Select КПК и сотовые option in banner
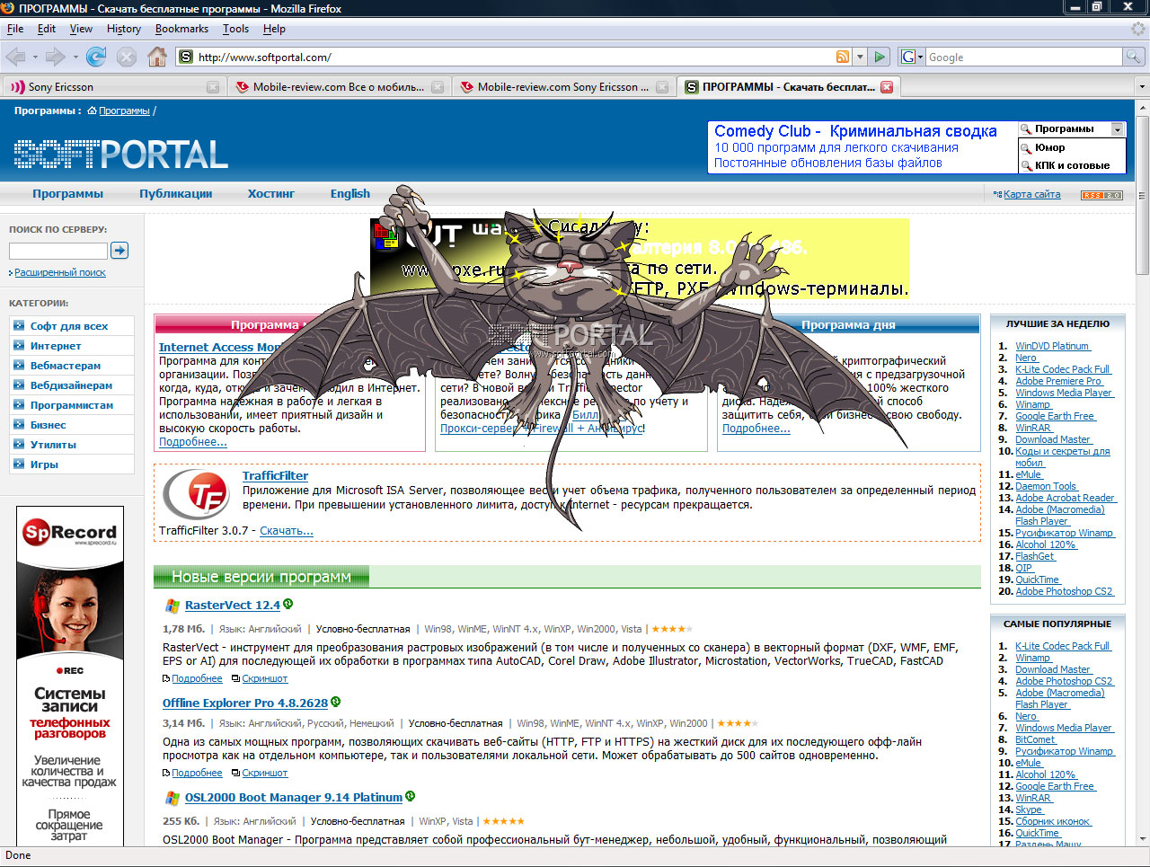Image resolution: width=1150 pixels, height=867 pixels. [x=1072, y=165]
